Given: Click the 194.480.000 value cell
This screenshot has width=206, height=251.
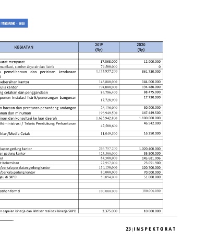Looking at the screenshot, I should [x=151, y=87].
